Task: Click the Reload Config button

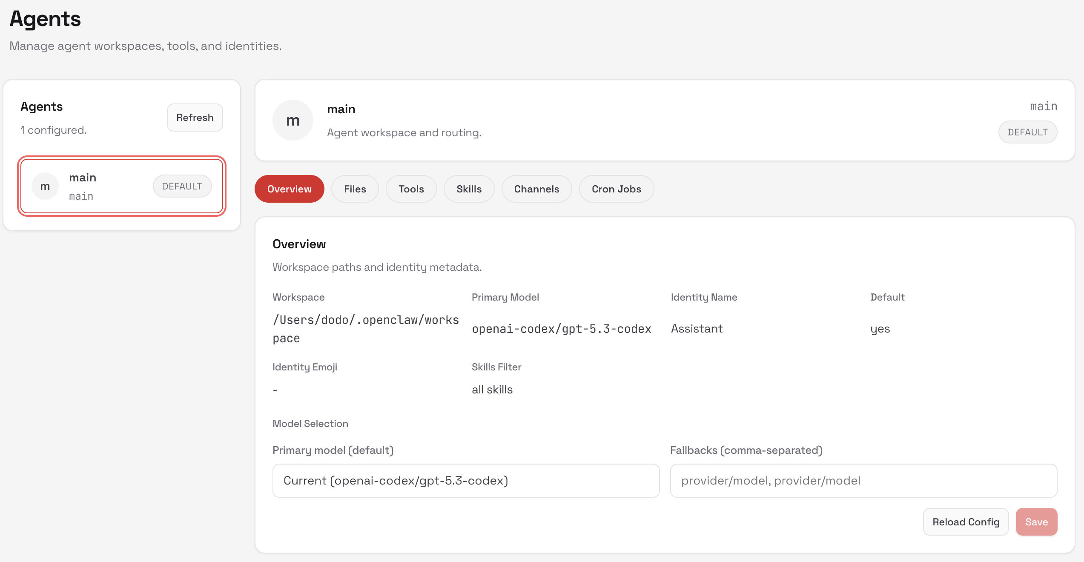Action: [966, 522]
